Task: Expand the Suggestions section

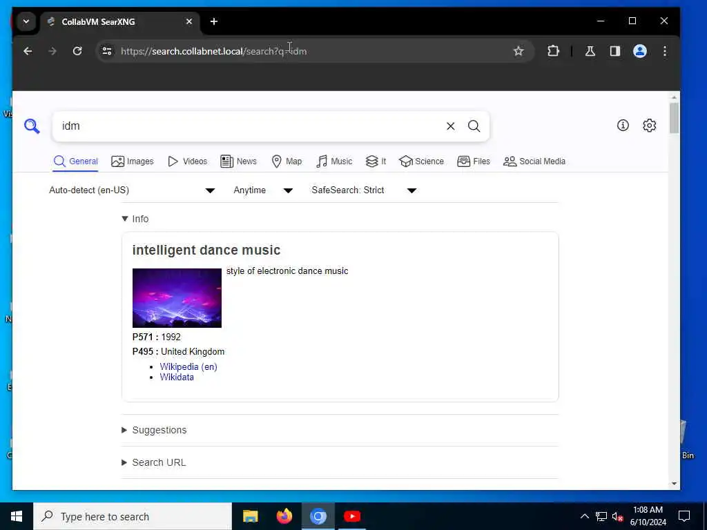Action: [x=154, y=430]
